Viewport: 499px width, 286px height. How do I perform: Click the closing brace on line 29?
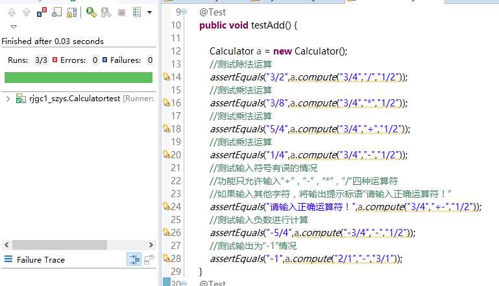coord(201,272)
